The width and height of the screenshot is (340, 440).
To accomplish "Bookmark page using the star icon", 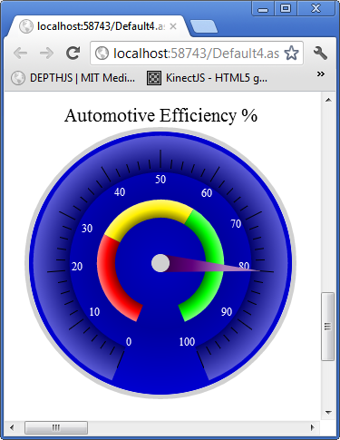I will (x=291, y=54).
